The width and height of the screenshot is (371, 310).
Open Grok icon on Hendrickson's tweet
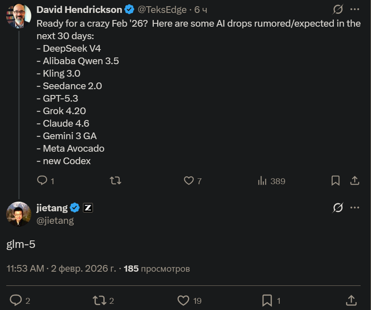(x=338, y=10)
